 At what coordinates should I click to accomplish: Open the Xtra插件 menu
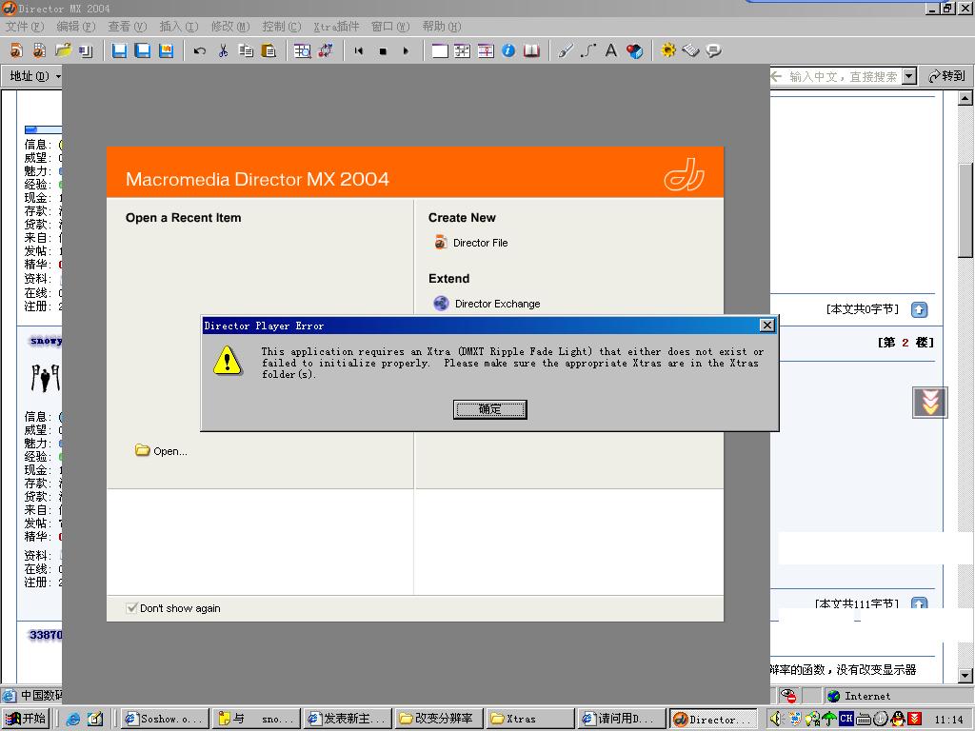click(336, 26)
